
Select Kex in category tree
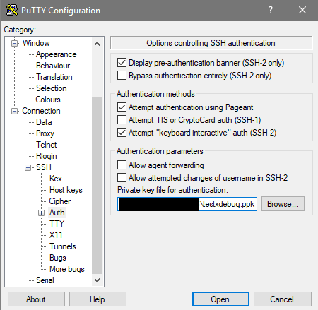[56, 179]
